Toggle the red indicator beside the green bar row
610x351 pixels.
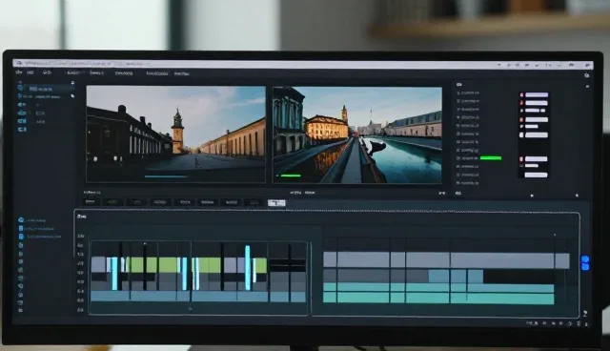[521, 158]
